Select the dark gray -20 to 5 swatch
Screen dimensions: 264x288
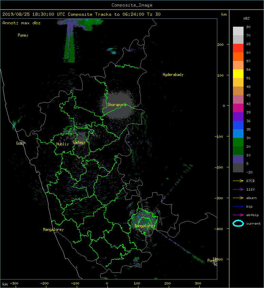(x=238, y=168)
